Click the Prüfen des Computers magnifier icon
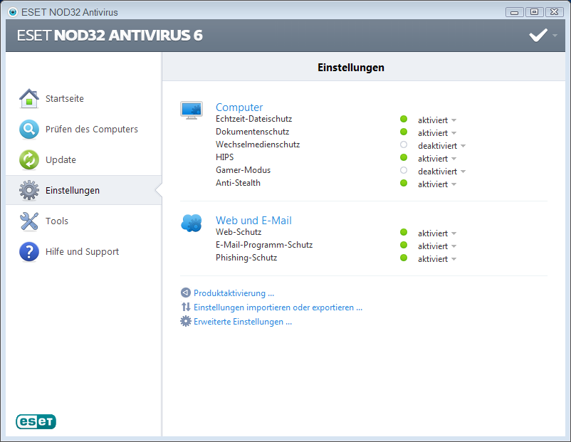This screenshot has height=442, width=571. click(29, 130)
